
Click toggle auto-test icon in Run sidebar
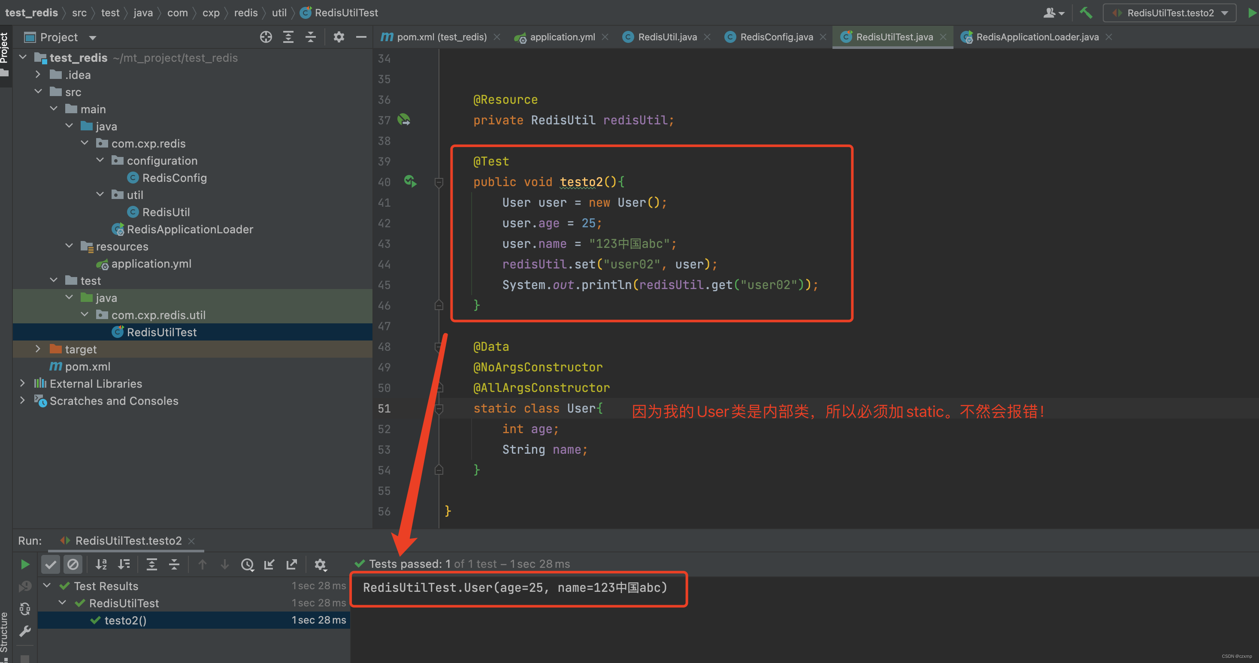[x=25, y=609]
